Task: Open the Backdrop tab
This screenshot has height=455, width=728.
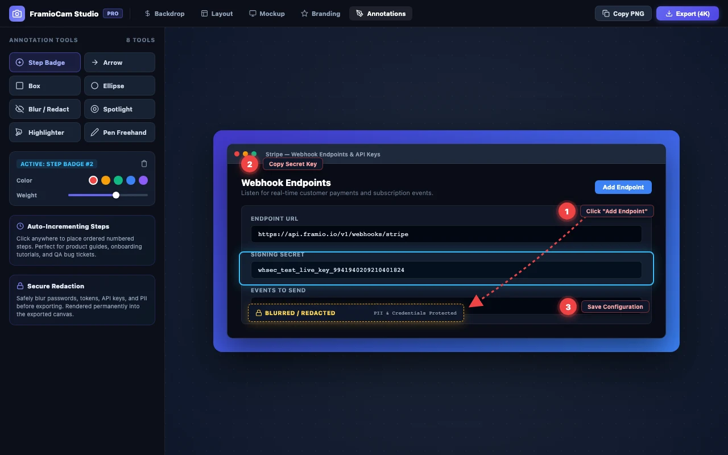Action: click(x=164, y=14)
